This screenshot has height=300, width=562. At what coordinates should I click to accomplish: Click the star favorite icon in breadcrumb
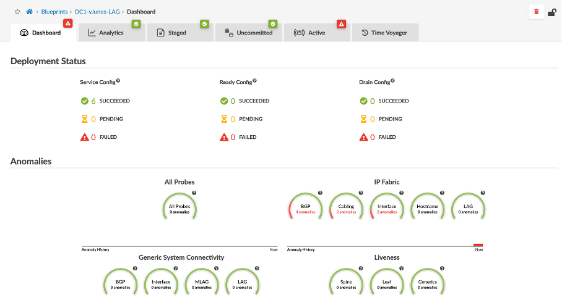17,12
